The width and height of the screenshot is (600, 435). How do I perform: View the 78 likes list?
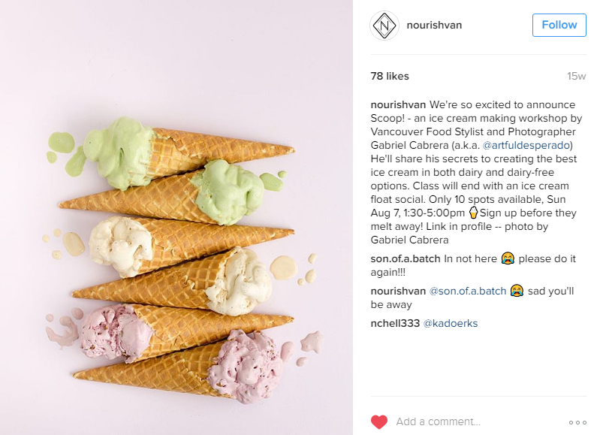pos(390,76)
